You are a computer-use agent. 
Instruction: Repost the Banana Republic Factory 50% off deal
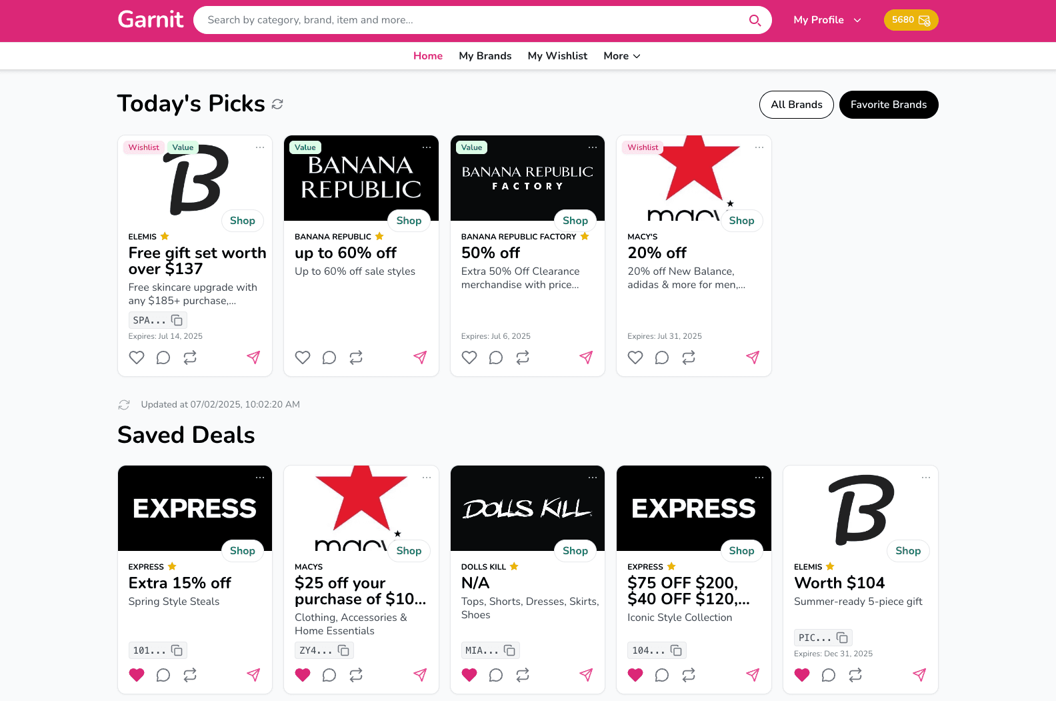523,358
